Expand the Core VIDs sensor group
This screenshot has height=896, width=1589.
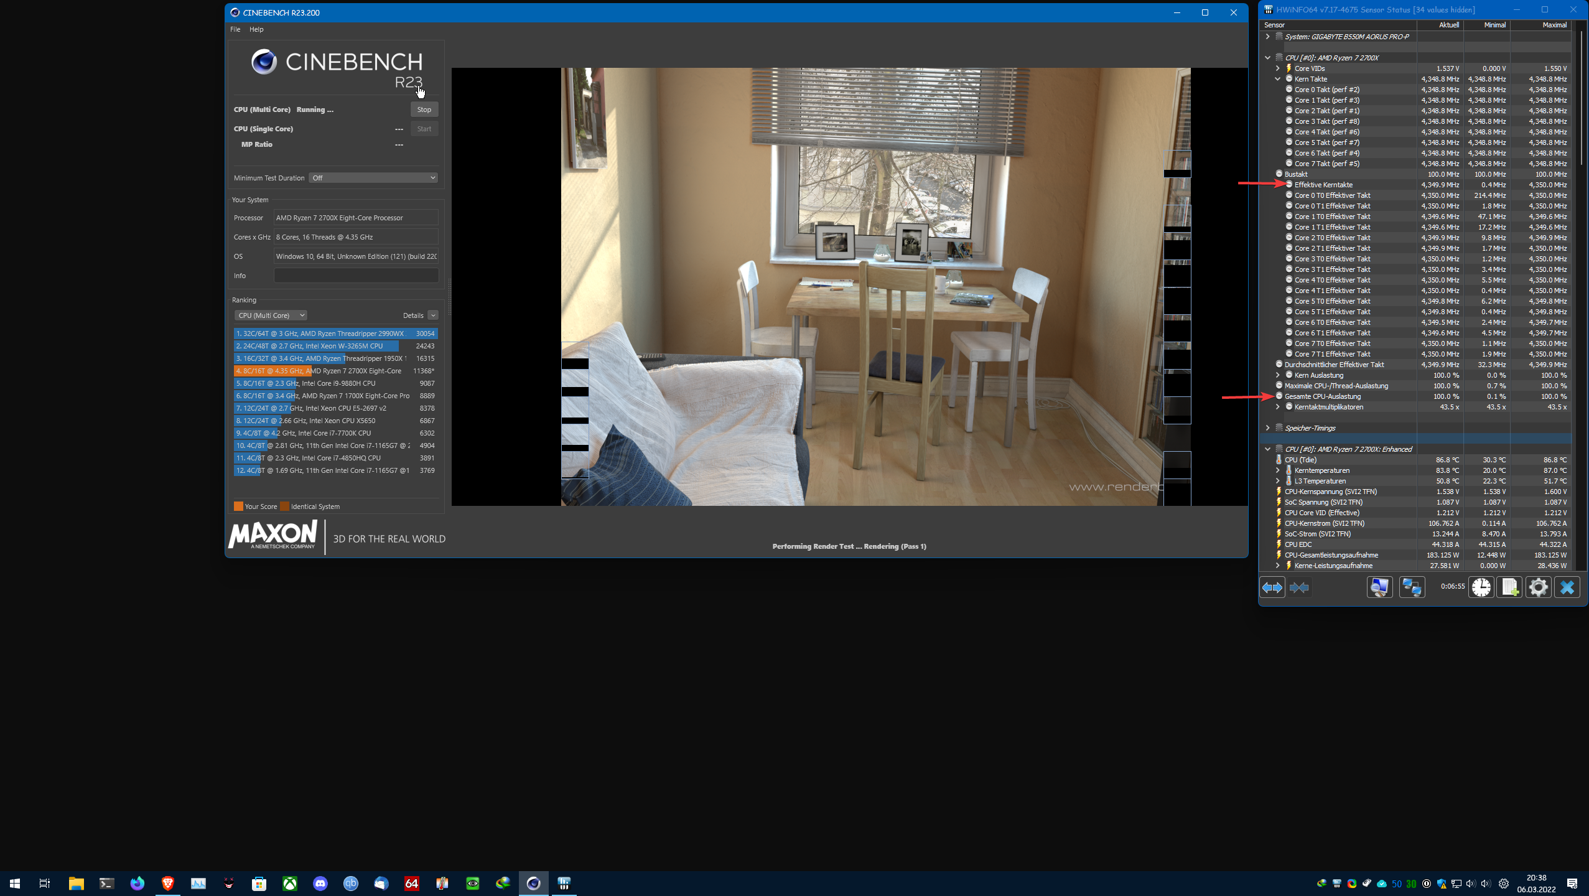(1277, 68)
